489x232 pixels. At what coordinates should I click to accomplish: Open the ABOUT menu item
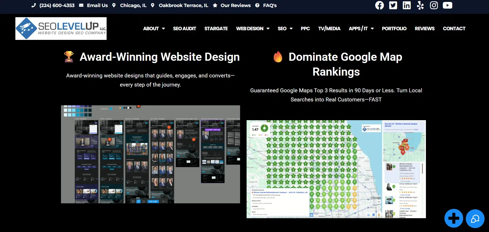(x=151, y=28)
